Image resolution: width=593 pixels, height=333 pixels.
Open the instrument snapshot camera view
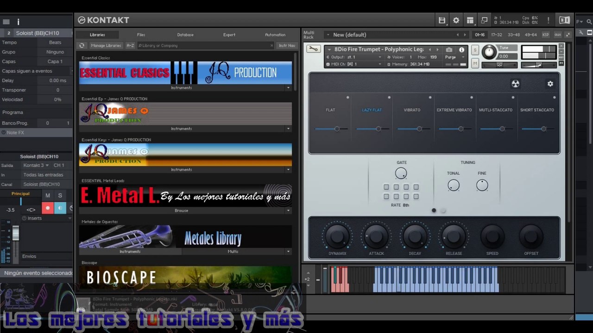tap(449, 49)
